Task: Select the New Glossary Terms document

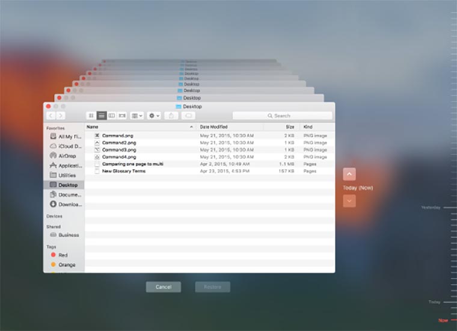Action: point(124,171)
